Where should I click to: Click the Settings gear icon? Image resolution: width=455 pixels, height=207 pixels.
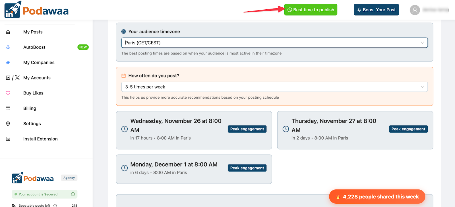coord(8,123)
